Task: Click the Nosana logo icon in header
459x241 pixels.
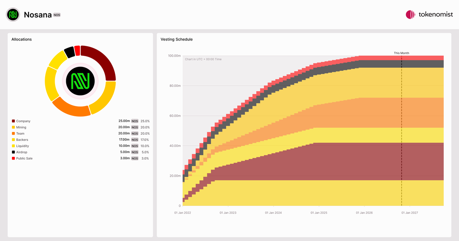Action: (x=13, y=15)
